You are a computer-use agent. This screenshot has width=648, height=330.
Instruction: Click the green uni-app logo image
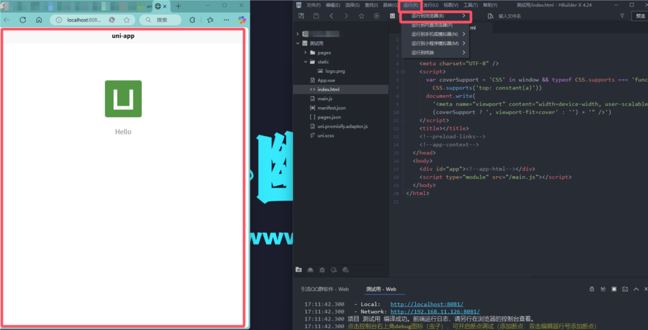point(123,99)
